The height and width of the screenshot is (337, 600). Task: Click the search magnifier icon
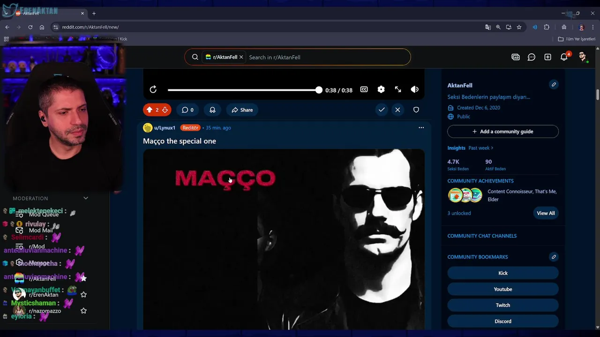tap(195, 57)
